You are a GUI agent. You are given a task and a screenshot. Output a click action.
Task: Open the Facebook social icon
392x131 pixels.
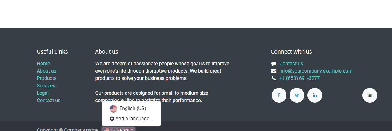point(279,95)
